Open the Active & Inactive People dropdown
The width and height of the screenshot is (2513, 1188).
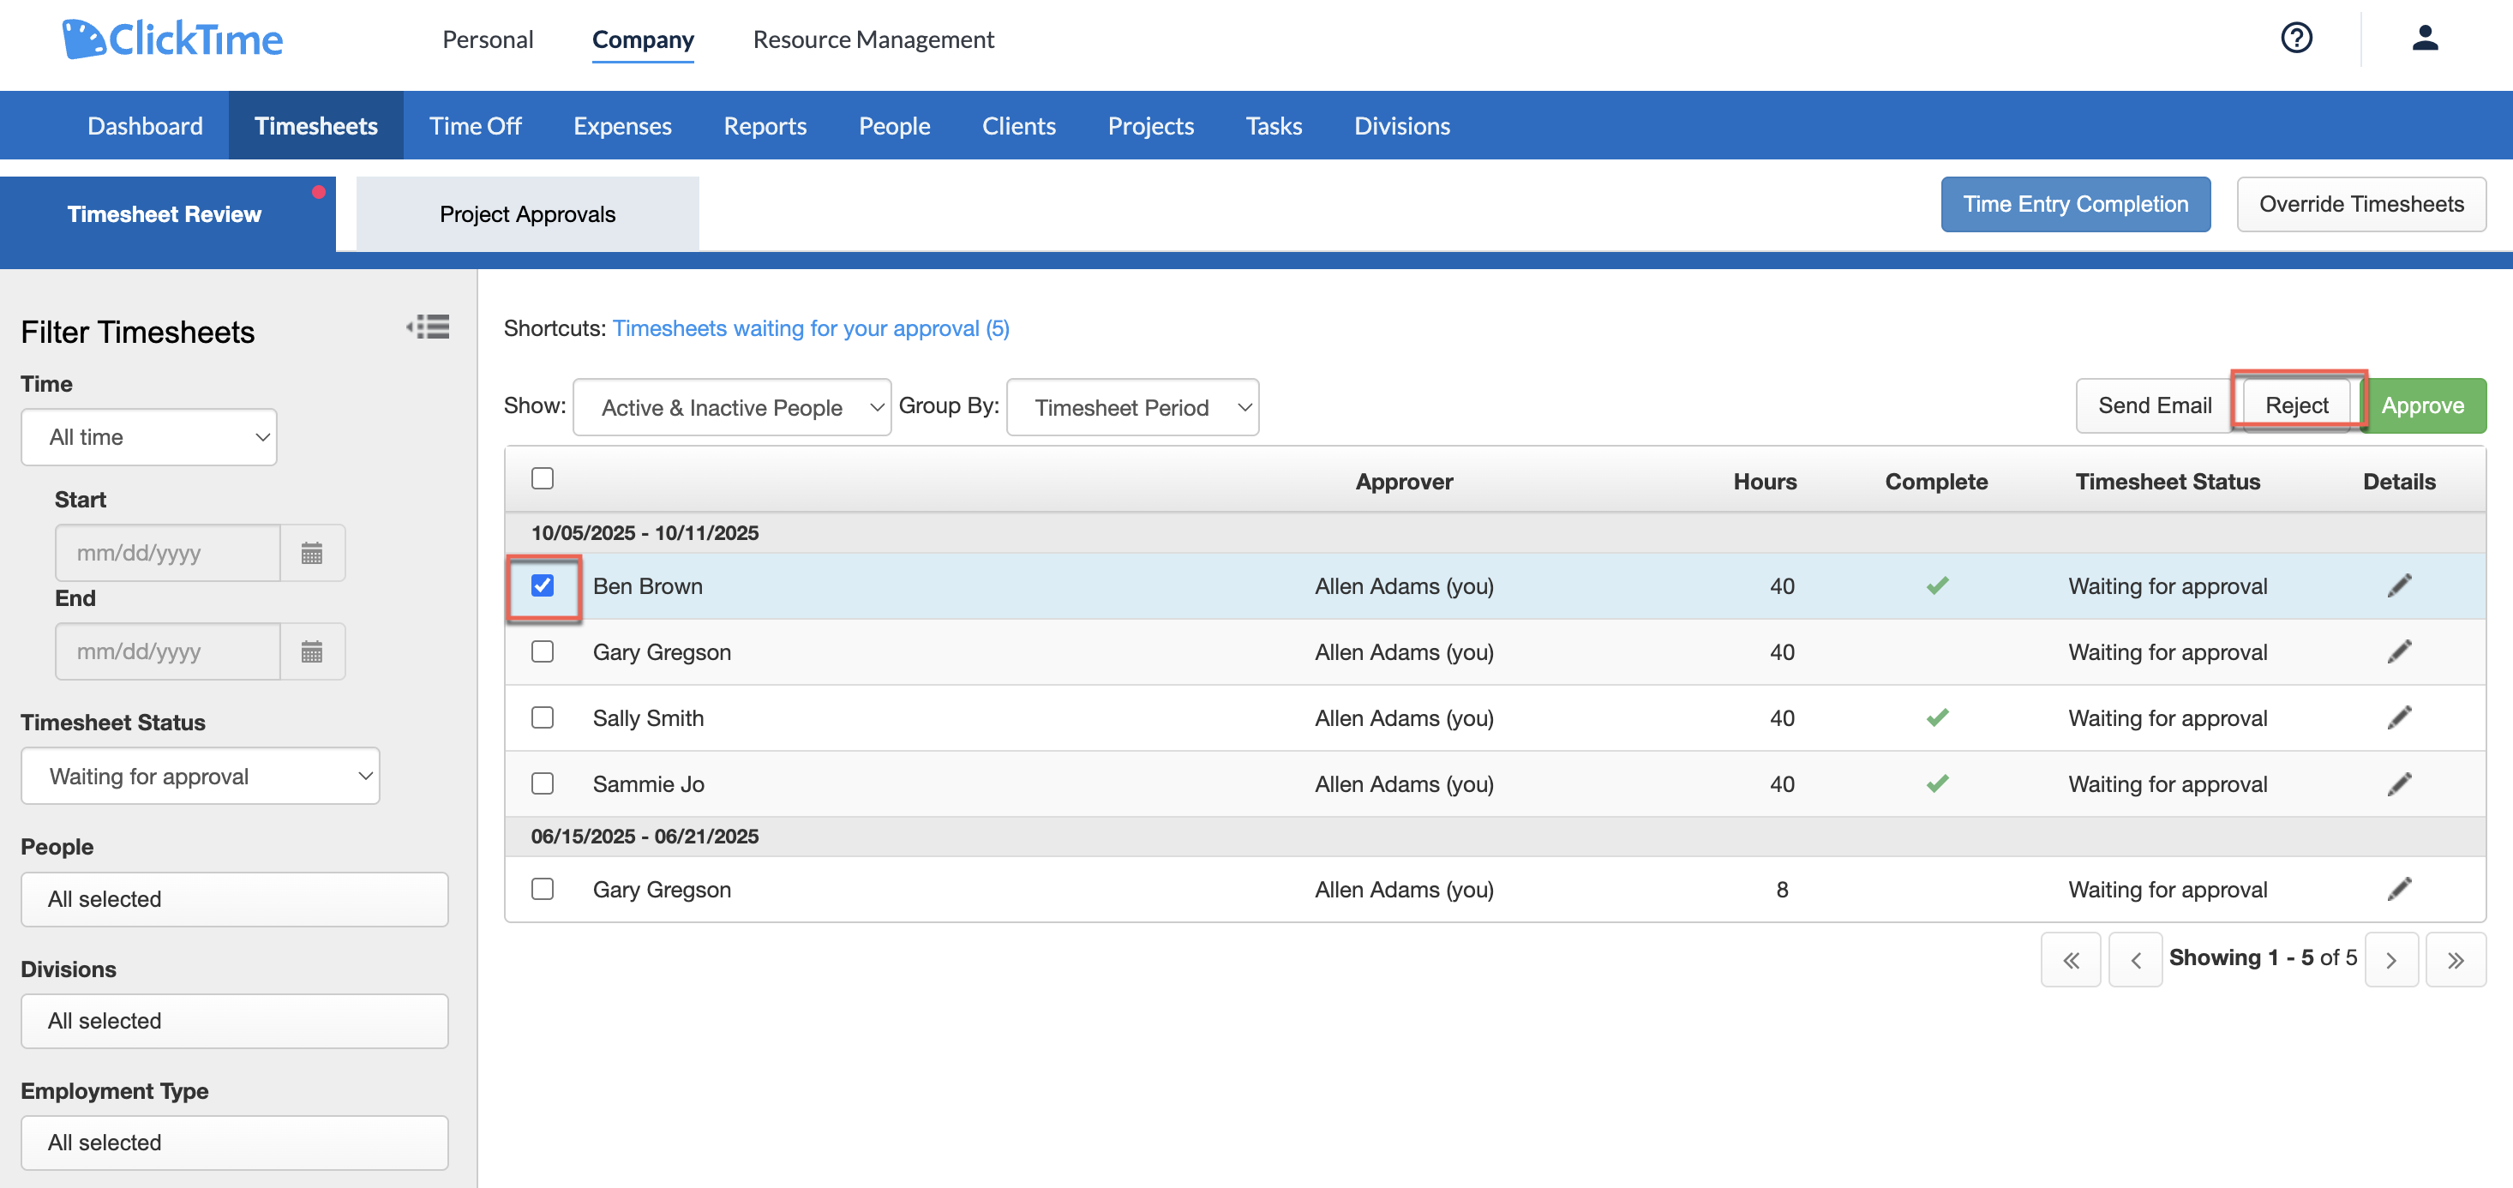click(x=732, y=407)
